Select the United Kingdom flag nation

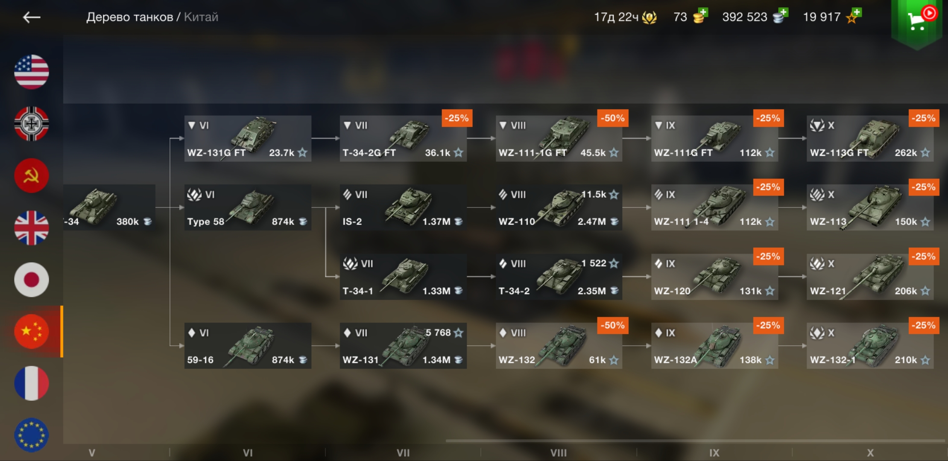(x=32, y=228)
